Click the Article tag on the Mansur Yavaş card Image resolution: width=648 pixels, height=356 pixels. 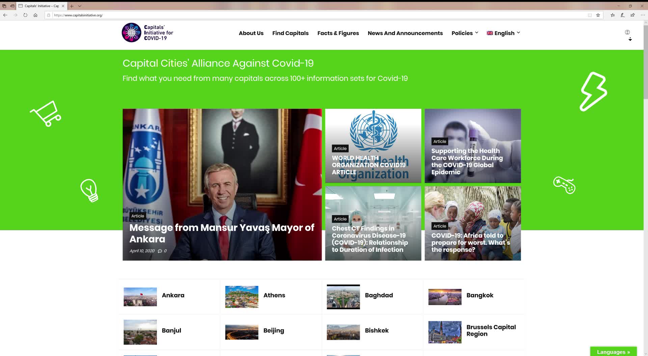[x=138, y=216]
